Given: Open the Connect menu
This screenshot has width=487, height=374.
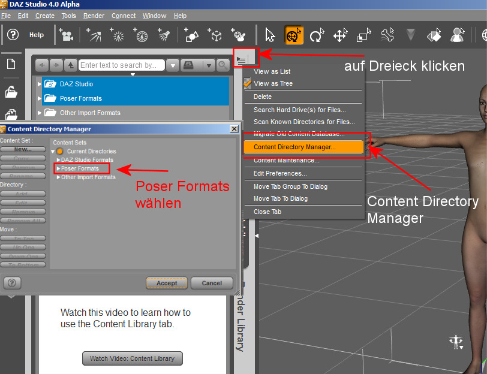Looking at the screenshot, I should tap(124, 16).
